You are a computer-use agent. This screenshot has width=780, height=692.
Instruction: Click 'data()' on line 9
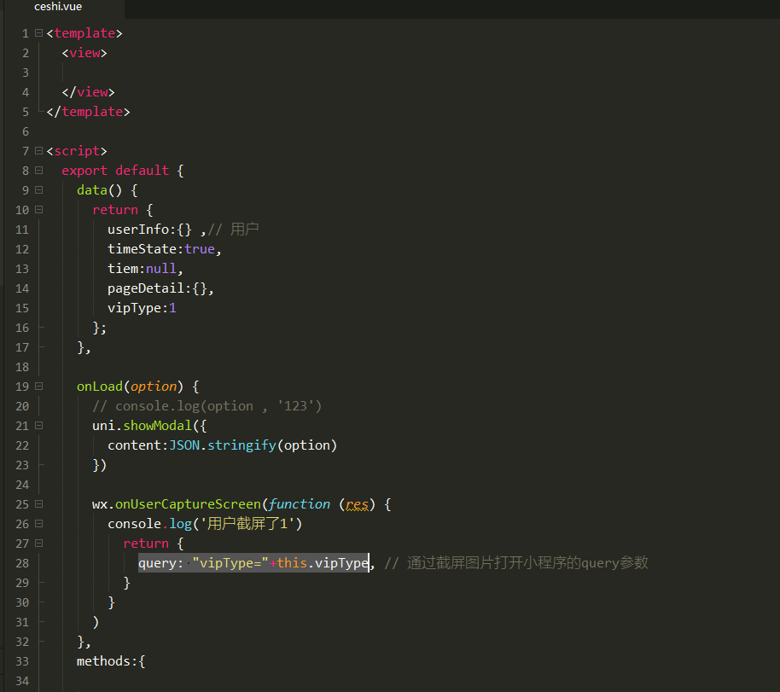coord(100,190)
